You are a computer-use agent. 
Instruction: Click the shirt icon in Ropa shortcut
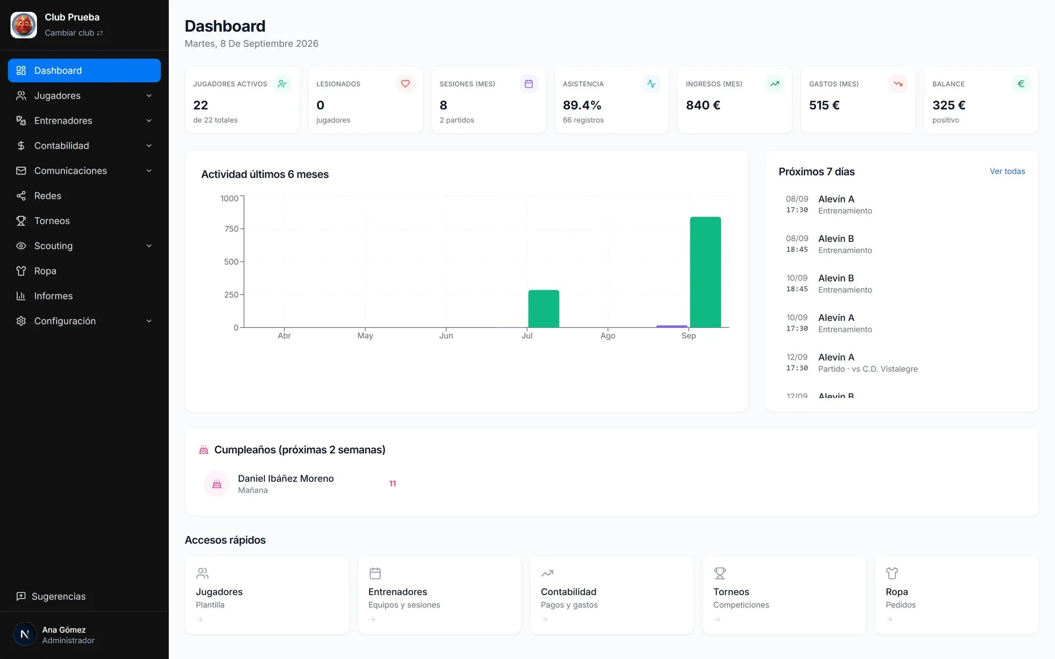tap(892, 573)
